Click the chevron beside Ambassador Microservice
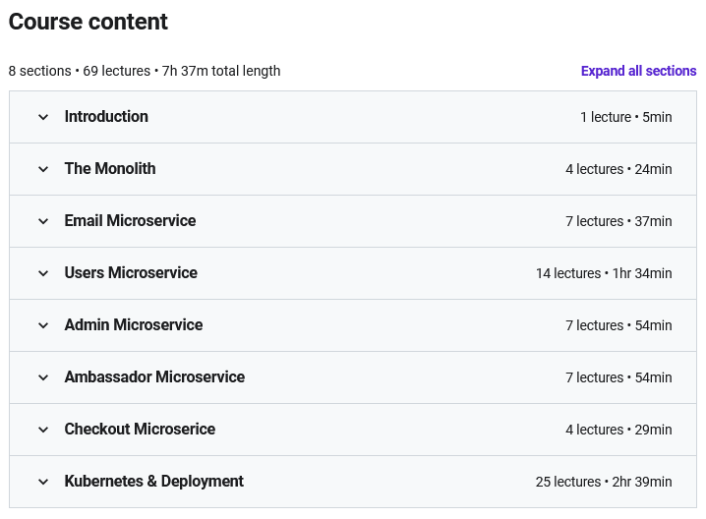The image size is (706, 519). pyautogui.click(x=43, y=377)
